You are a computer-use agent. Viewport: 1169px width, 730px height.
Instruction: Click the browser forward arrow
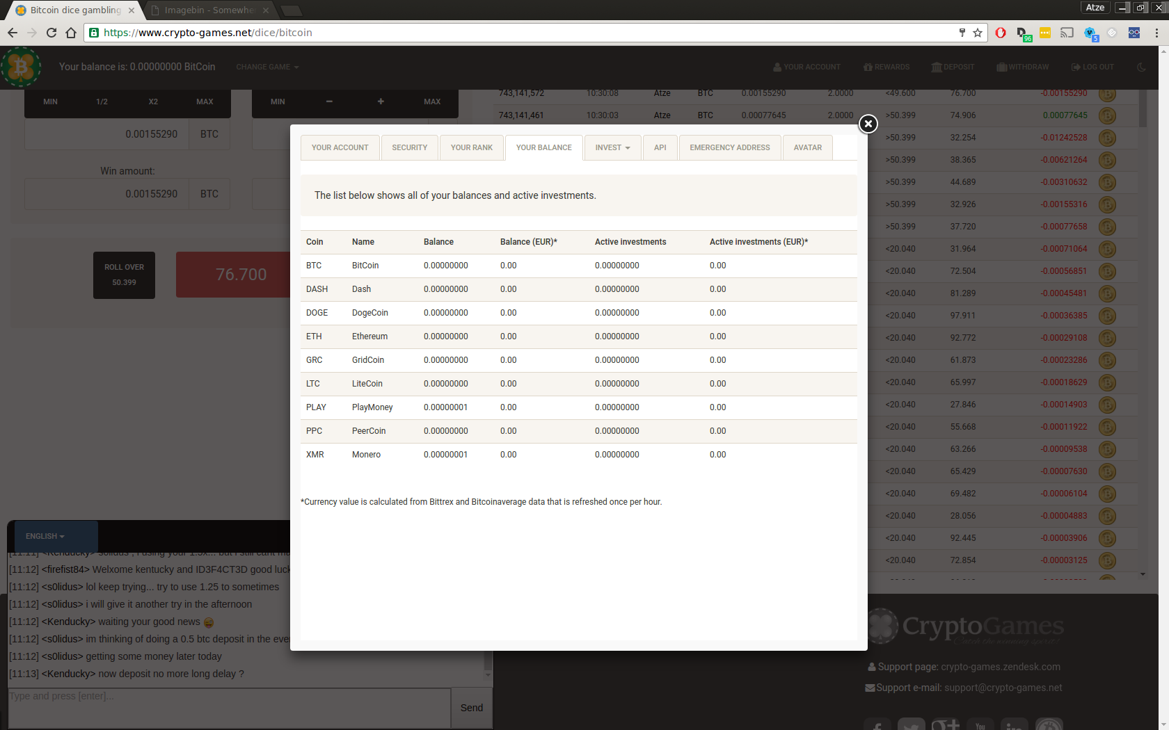pos(31,33)
